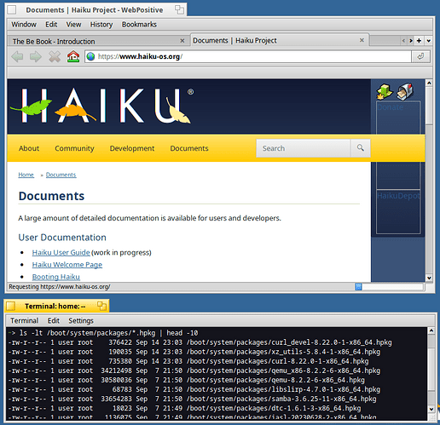Image resolution: width=440 pixels, height=425 pixels.
Task: Click the back arrow navigation icon
Action: (x=17, y=56)
